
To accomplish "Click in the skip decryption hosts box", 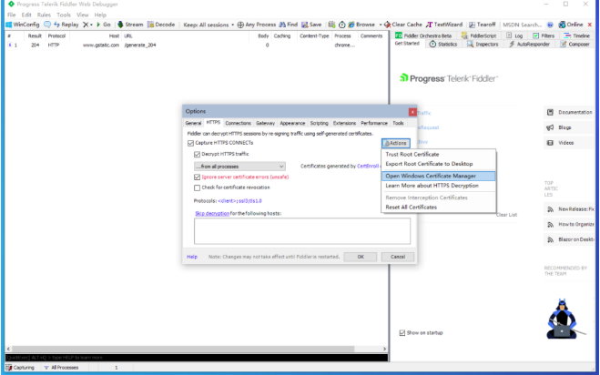I will [x=302, y=231].
